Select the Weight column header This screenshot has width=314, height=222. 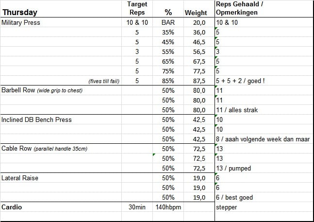coord(196,13)
